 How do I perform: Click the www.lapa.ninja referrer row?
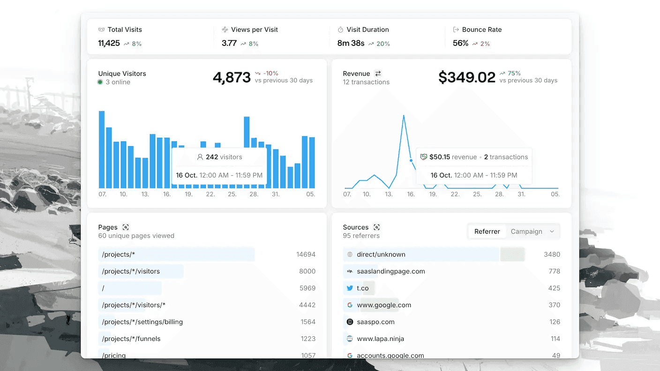point(451,339)
